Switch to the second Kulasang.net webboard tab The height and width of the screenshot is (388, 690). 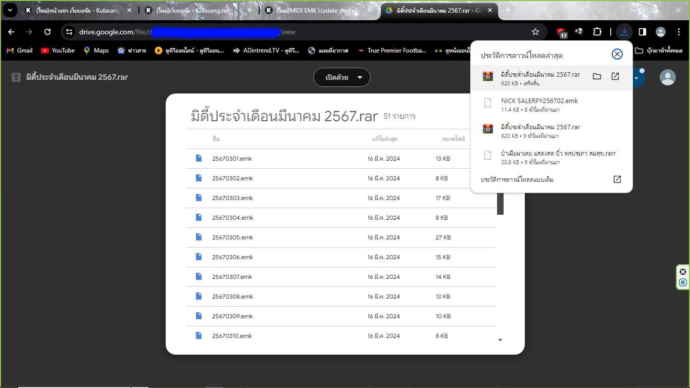[x=198, y=10]
